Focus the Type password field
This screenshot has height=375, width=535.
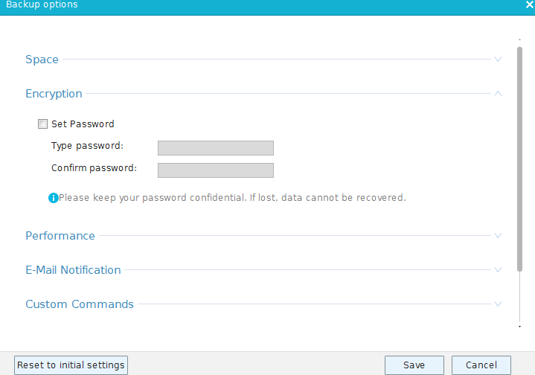pyautogui.click(x=216, y=148)
